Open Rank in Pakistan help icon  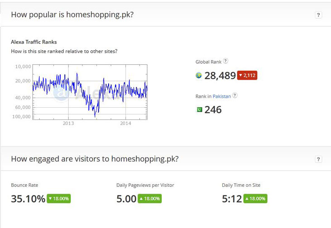(235, 96)
